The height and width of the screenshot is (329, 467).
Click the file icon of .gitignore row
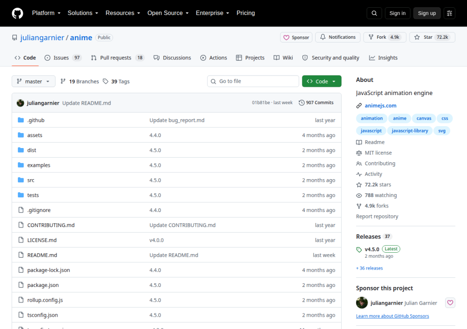click(21, 210)
